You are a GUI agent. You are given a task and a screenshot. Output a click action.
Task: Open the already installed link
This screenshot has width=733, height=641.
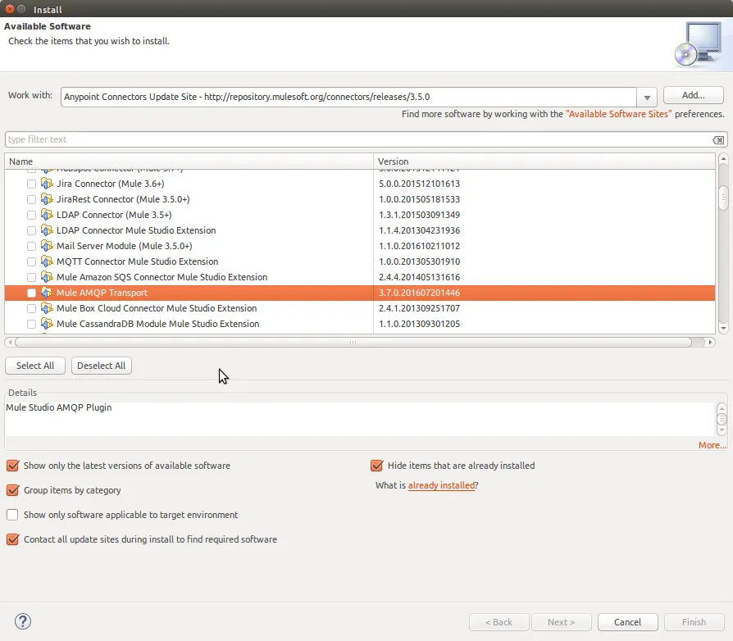coord(441,485)
